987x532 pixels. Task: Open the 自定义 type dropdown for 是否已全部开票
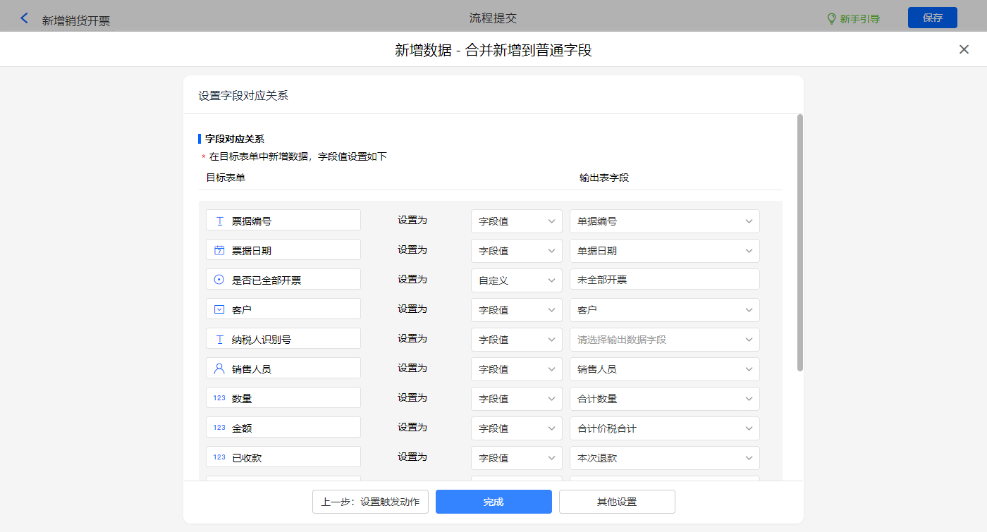coord(516,280)
